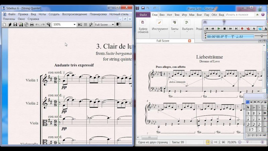Select the whole note on the keypad
This screenshot has width=268, height=151.
[x=259, y=119]
